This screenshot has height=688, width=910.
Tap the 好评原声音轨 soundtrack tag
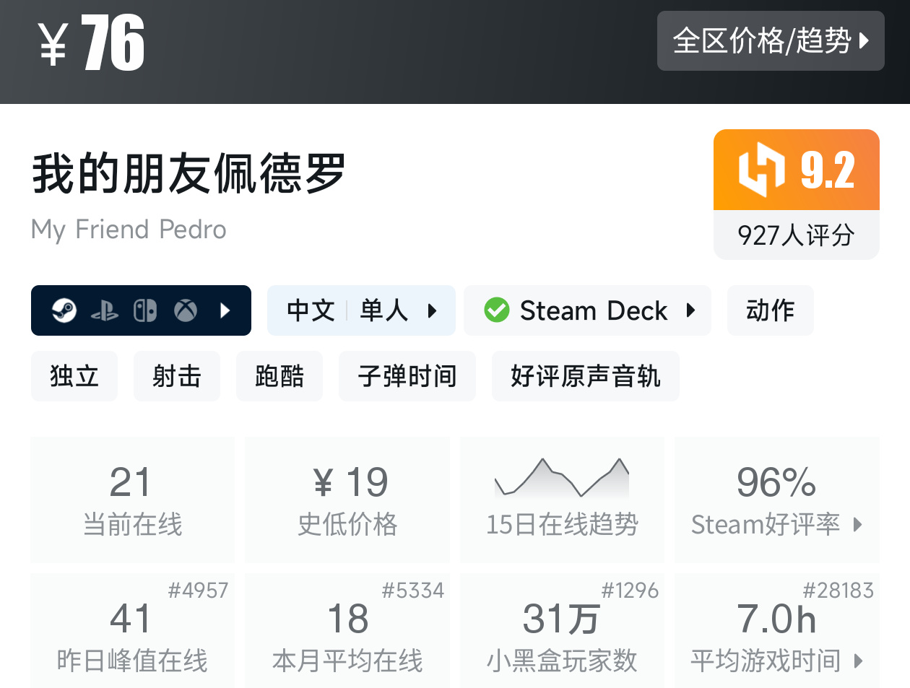(x=585, y=376)
